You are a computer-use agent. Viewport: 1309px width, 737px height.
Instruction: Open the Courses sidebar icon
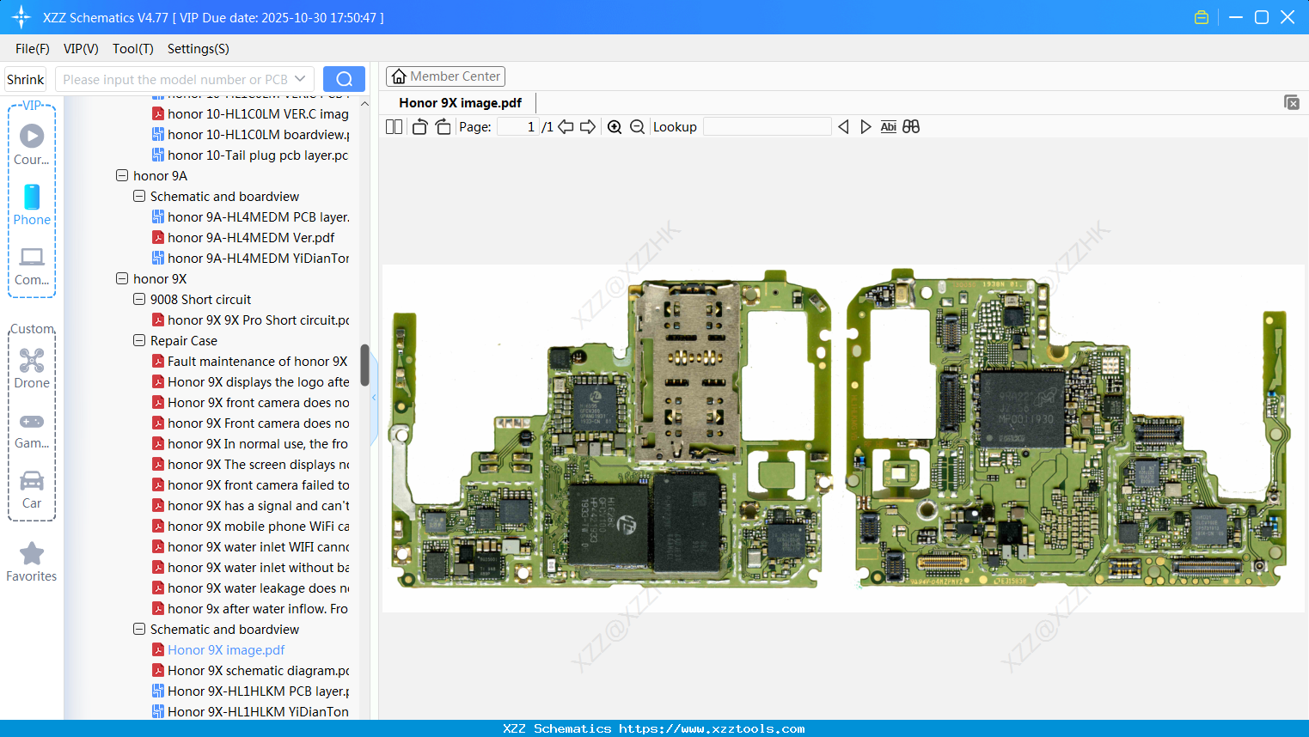pos(32,144)
